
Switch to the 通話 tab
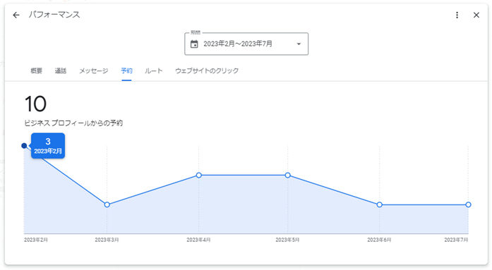click(x=61, y=70)
